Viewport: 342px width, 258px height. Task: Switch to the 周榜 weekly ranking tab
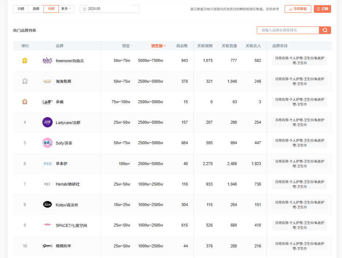pos(36,9)
